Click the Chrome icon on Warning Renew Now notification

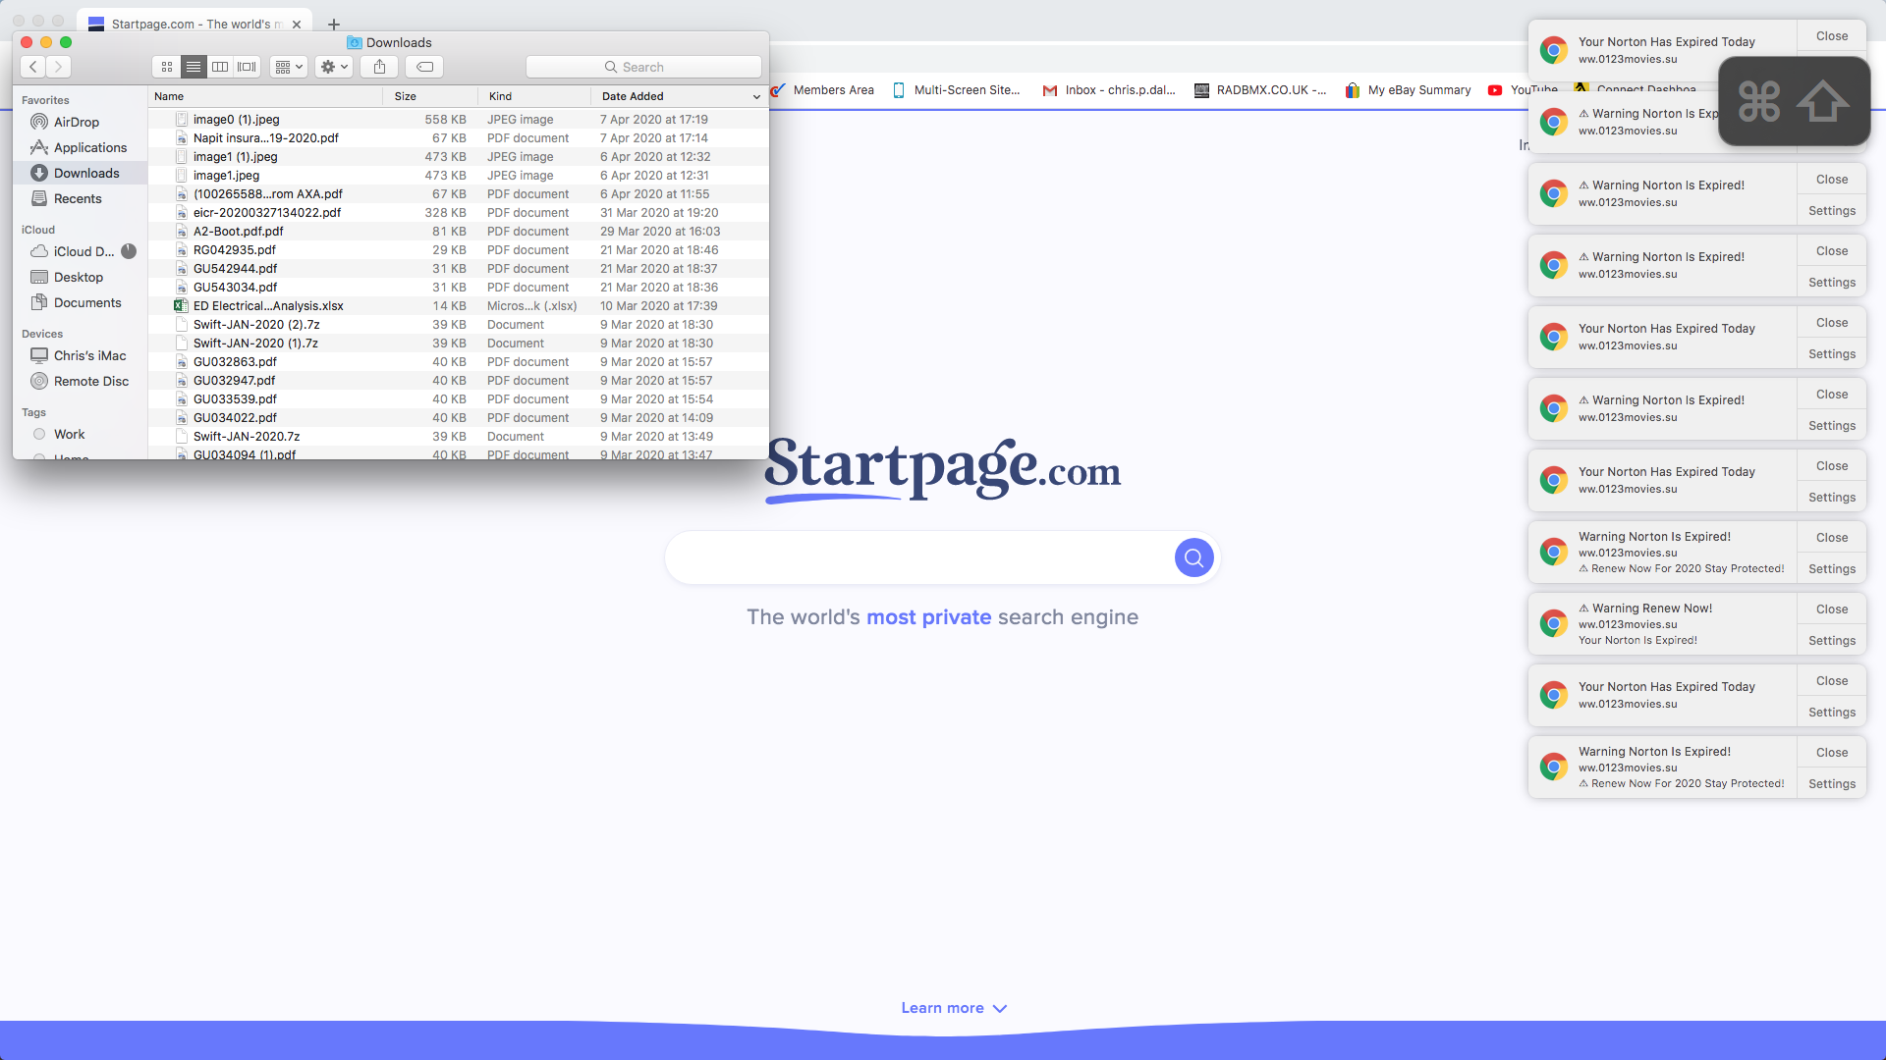[x=1553, y=623]
